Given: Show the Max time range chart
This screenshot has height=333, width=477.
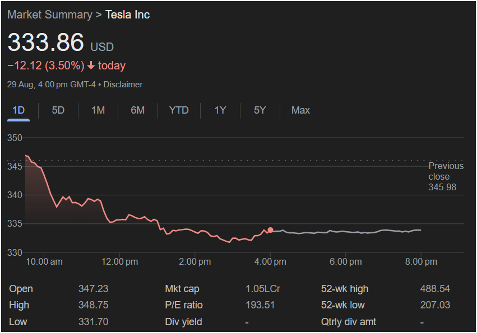Looking at the screenshot, I should pyautogui.click(x=300, y=110).
